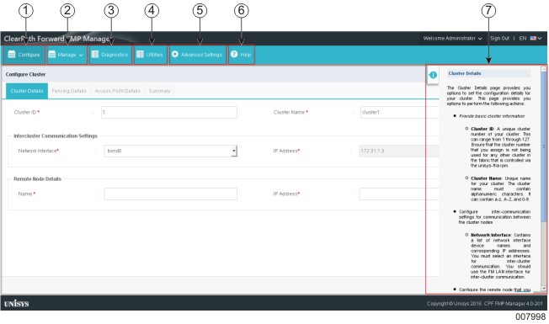Open Advanced Settings
This screenshot has width=549, height=324.
click(198, 55)
